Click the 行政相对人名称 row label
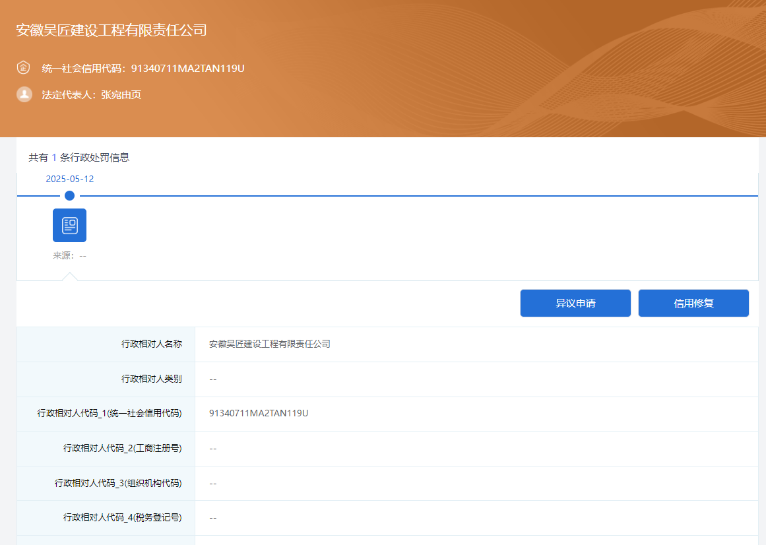The image size is (766, 545). pyautogui.click(x=152, y=344)
